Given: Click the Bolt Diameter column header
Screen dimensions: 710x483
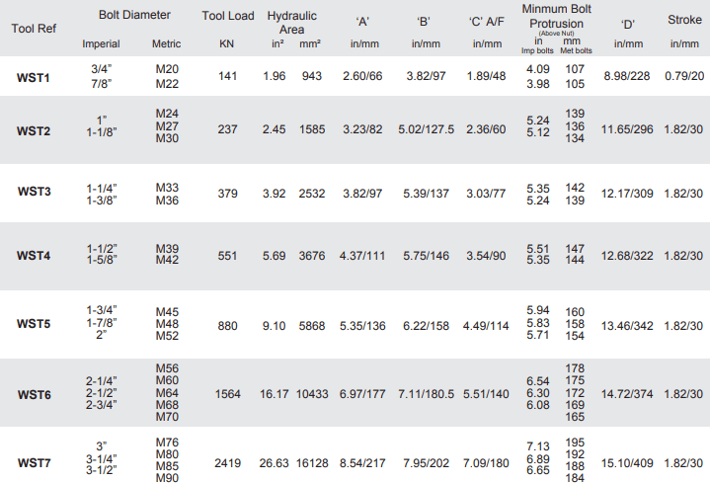Looking at the screenshot, I should pyautogui.click(x=134, y=16).
